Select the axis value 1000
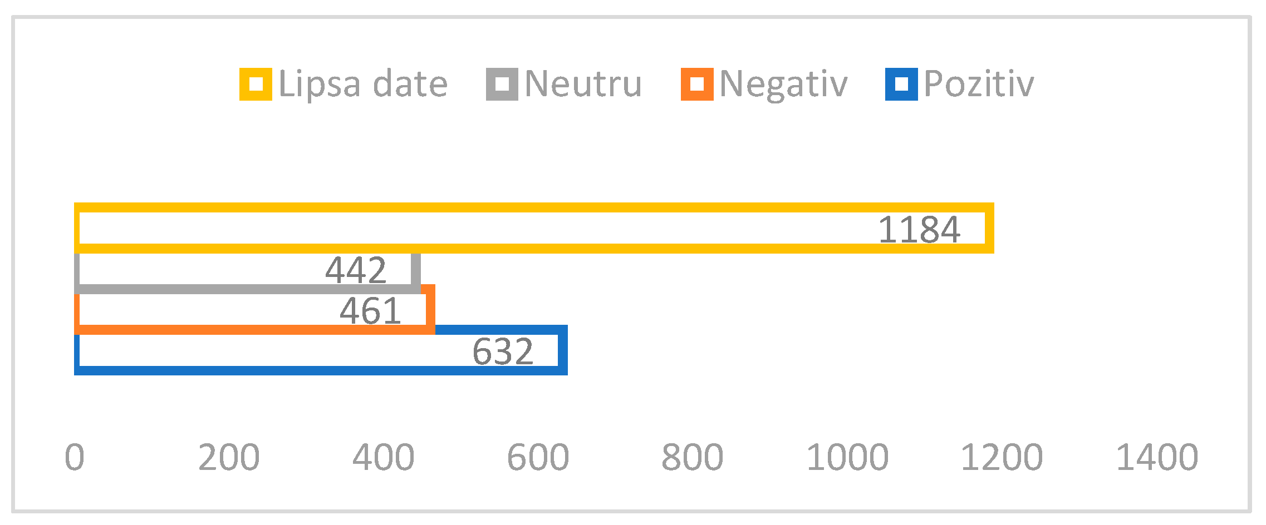Image resolution: width=1266 pixels, height=525 pixels. tap(847, 458)
